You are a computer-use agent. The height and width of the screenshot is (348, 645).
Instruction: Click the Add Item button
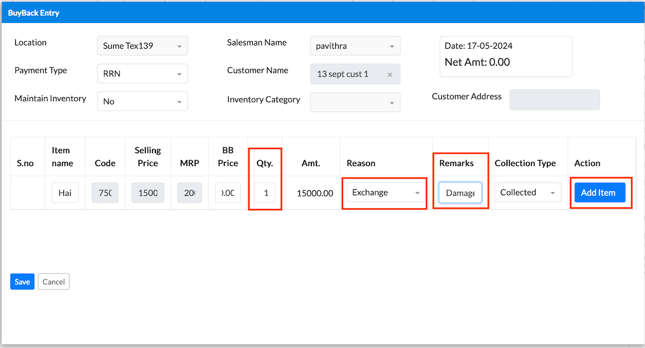coord(598,193)
